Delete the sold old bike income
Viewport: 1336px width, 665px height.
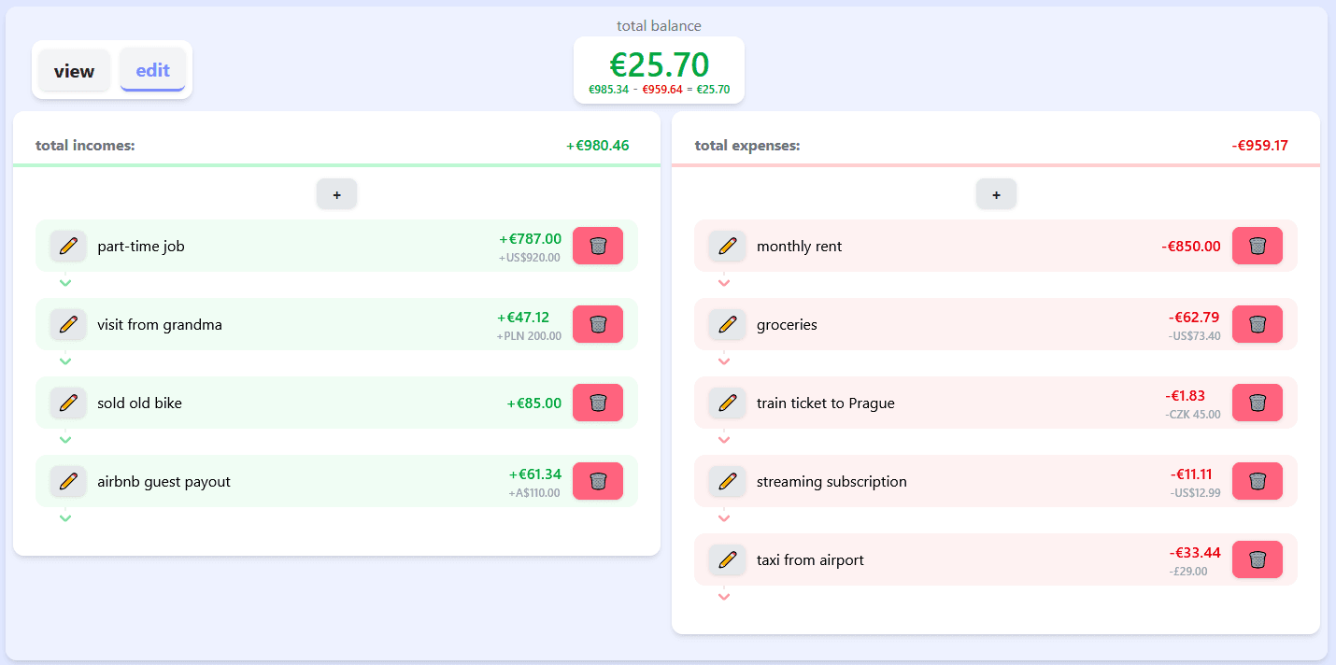598,403
